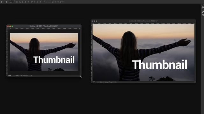The image size is (204, 114).
Task: Click the Thumbnail text in the Untitled-2 canvas
Action: click(160, 65)
